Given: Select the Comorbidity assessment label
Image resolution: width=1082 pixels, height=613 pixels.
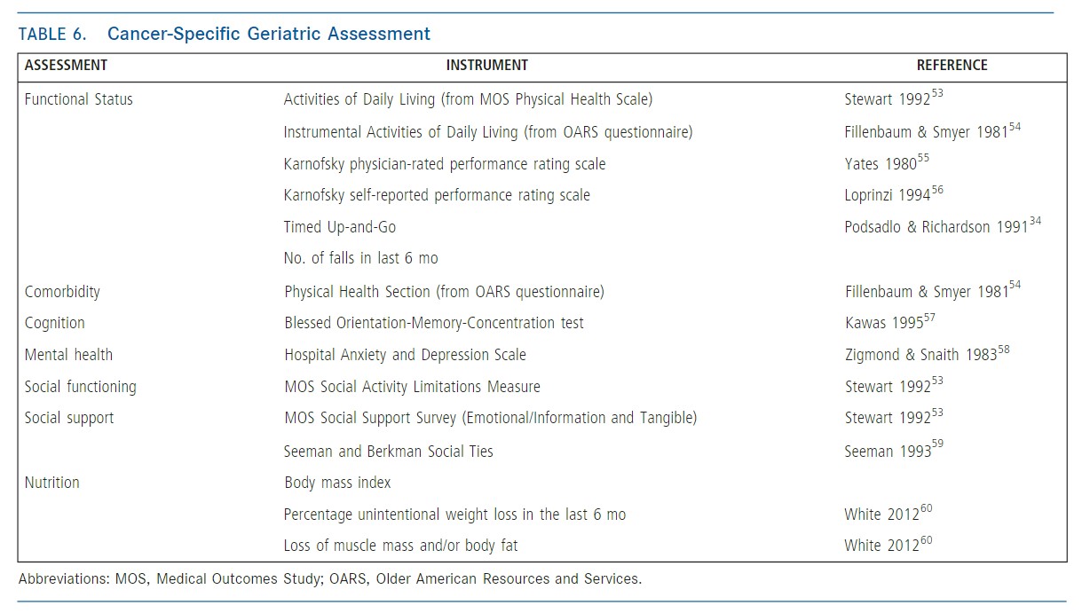Looking at the screenshot, I should (62, 292).
